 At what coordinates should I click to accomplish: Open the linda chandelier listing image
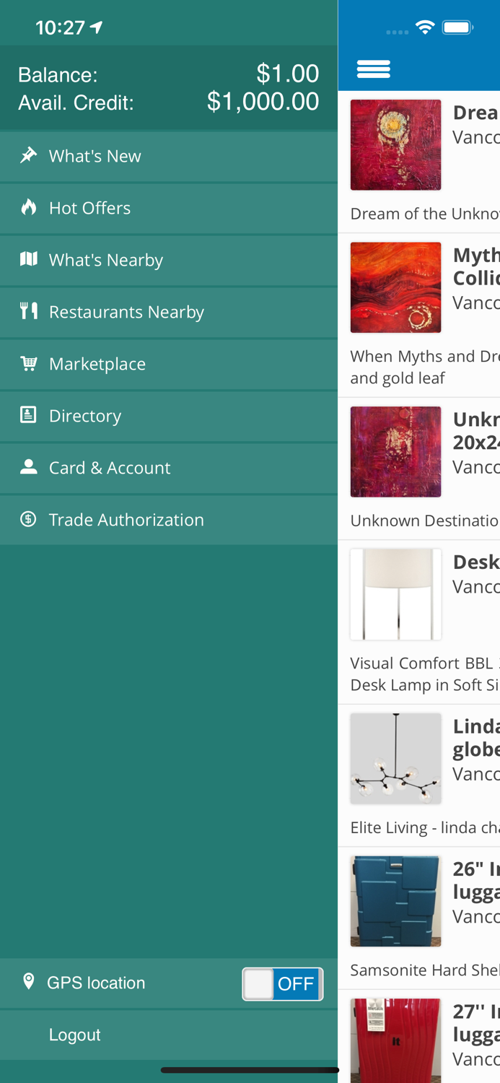[x=395, y=758]
